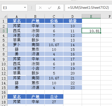
Task: Click cell 苹果 in row 5
Action: coord(17,40)
